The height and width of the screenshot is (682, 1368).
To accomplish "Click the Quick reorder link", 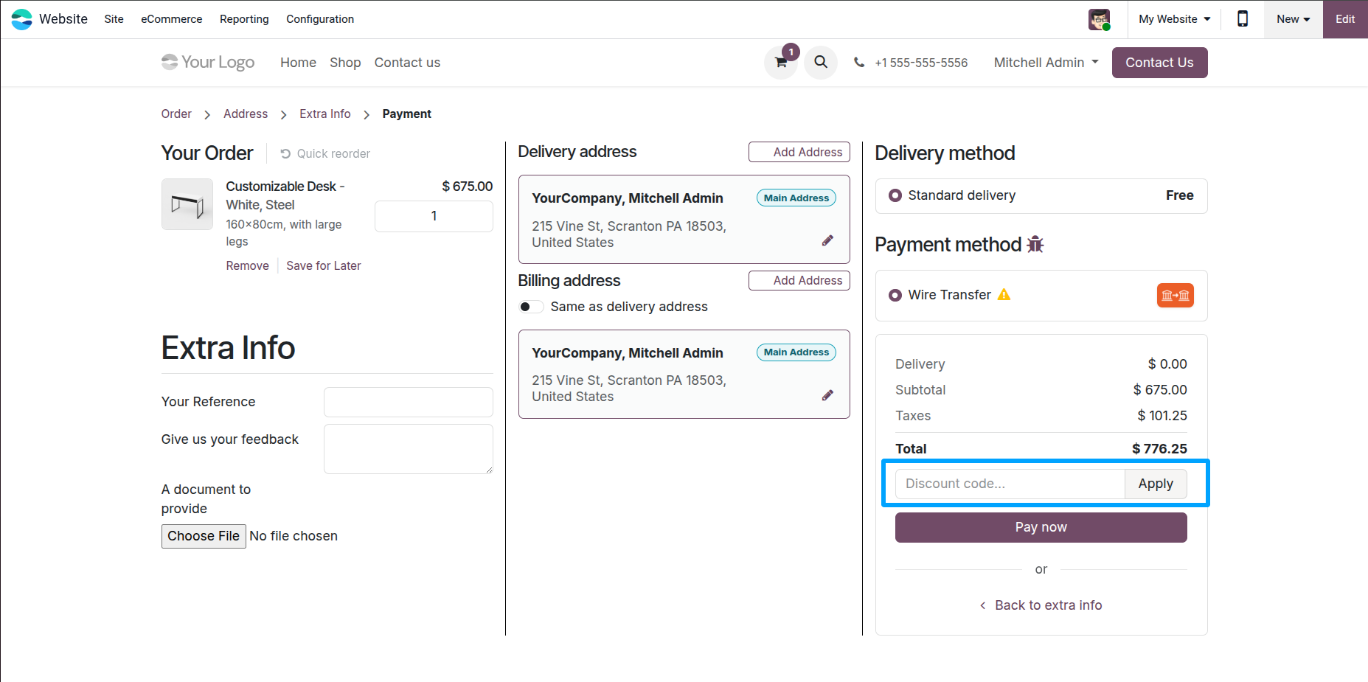I will [x=325, y=153].
